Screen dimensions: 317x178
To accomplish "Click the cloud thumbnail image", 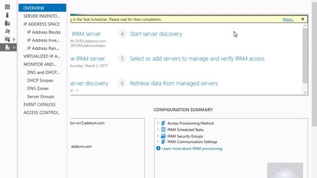I will [x=285, y=170].
